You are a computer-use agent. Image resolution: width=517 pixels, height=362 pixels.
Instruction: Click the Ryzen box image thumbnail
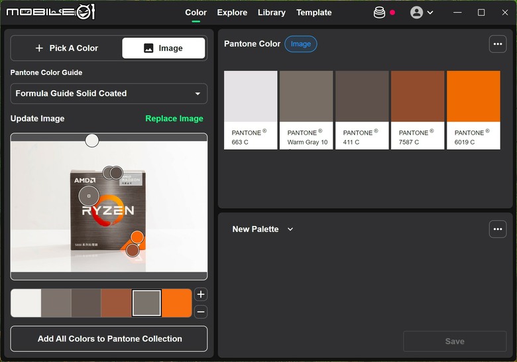(109, 207)
